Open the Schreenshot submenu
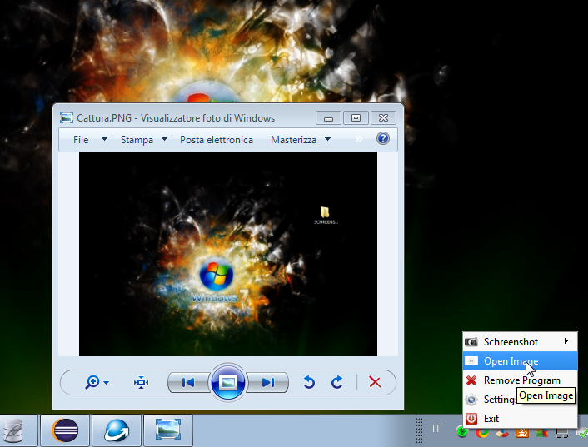 point(520,342)
